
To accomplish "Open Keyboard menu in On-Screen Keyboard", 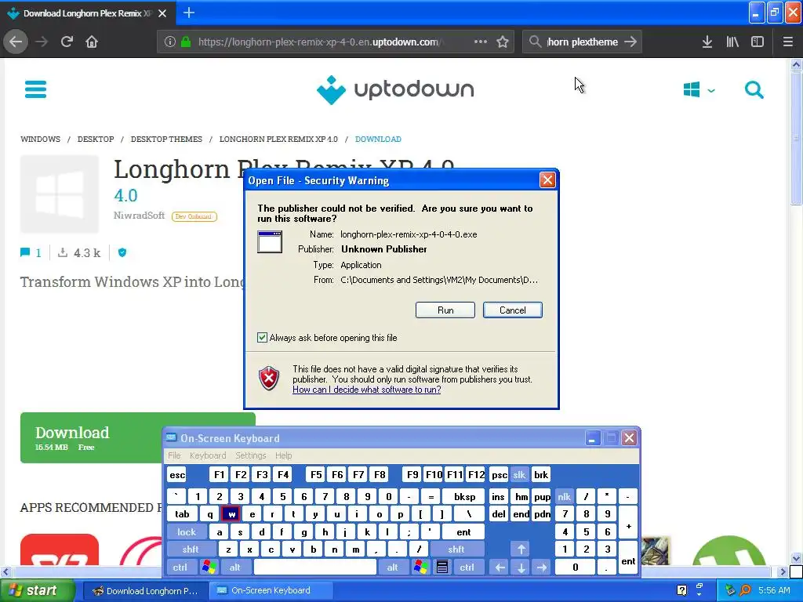I will (x=207, y=455).
